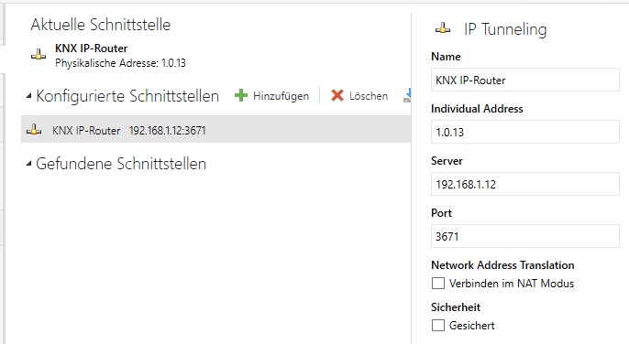629x344 pixels.
Task: Click the Löschen button label
Action: [x=369, y=96]
